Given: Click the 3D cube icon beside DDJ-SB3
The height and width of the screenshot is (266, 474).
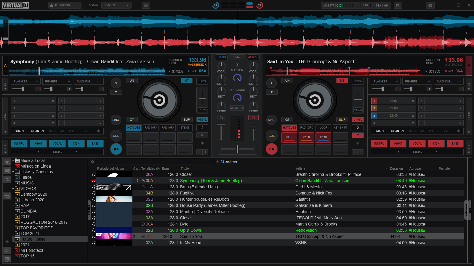Looking at the screenshot, I should [x=146, y=5].
